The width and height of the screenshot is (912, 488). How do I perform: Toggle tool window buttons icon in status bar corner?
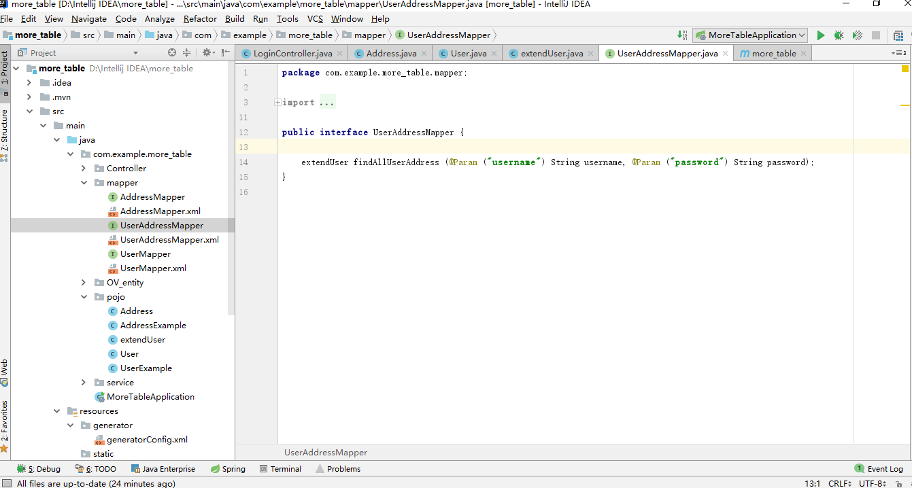[6, 483]
